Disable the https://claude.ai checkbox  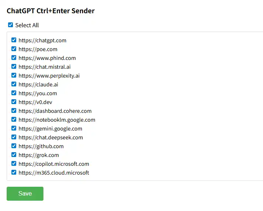(14, 84)
